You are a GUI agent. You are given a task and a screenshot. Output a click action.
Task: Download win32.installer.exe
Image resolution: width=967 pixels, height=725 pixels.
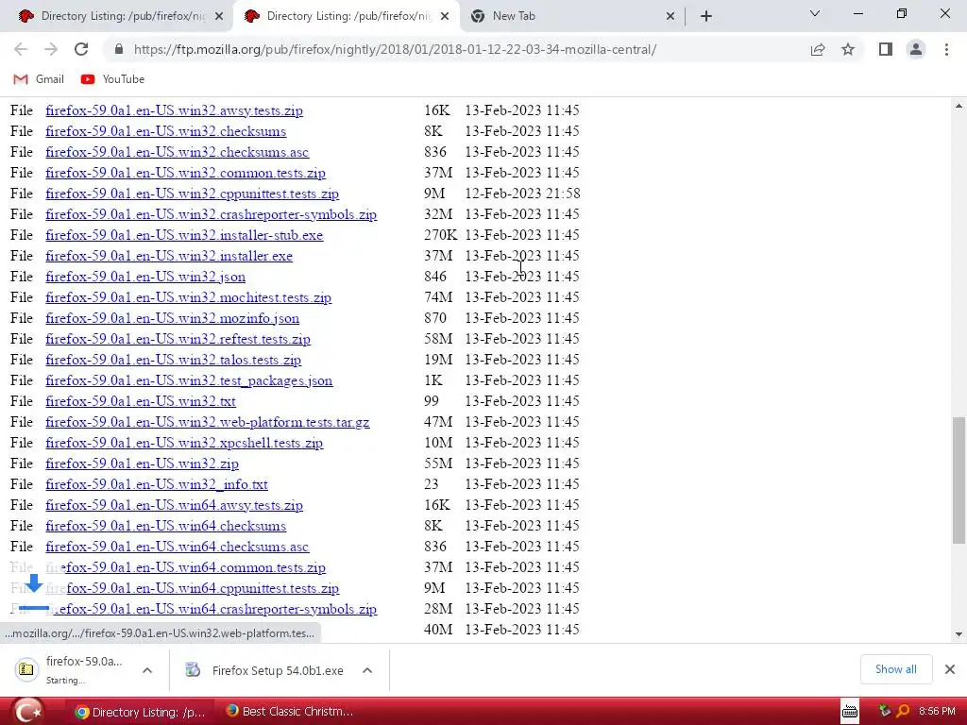click(x=169, y=256)
